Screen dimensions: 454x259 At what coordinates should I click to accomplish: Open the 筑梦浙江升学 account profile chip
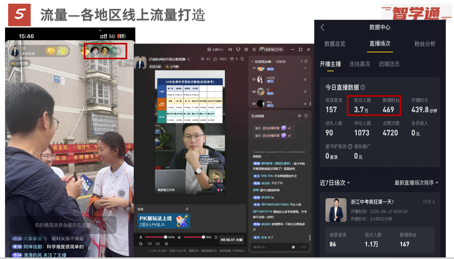click(x=271, y=50)
